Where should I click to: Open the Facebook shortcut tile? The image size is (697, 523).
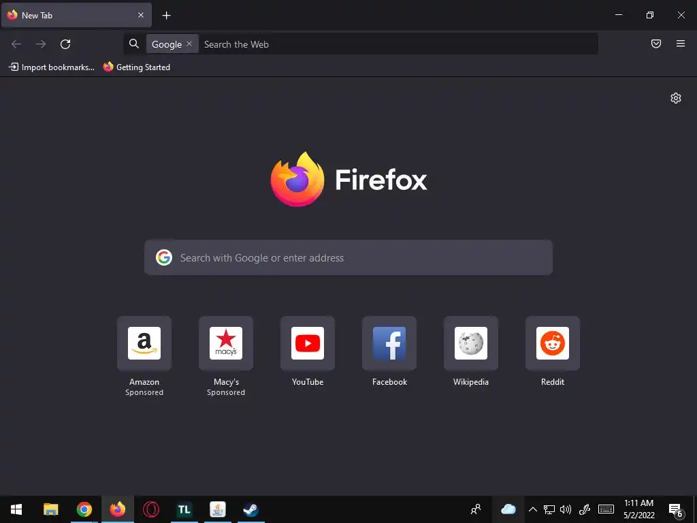pos(389,343)
